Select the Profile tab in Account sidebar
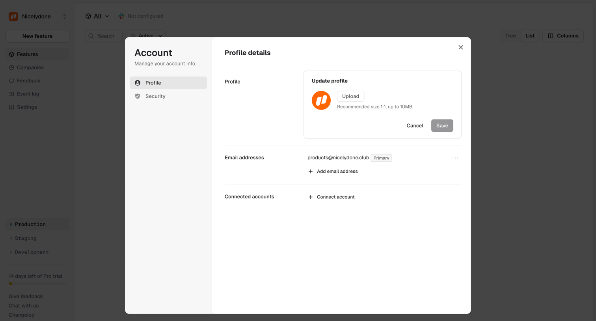This screenshot has width=596, height=321. pyautogui.click(x=168, y=83)
